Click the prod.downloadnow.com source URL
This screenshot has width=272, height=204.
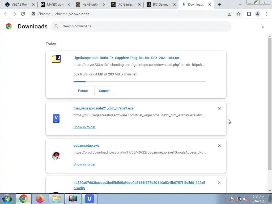click(x=140, y=152)
